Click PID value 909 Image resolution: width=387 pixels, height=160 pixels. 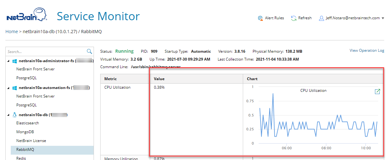pyautogui.click(x=154, y=51)
